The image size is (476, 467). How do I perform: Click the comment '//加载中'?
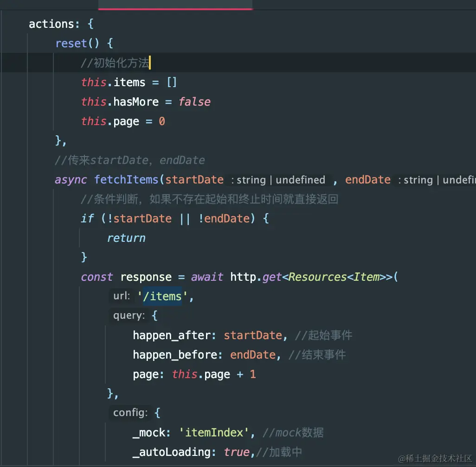coord(279,452)
